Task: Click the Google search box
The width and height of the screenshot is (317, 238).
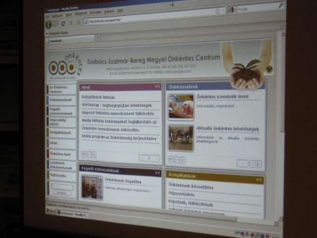Action: [257, 8]
